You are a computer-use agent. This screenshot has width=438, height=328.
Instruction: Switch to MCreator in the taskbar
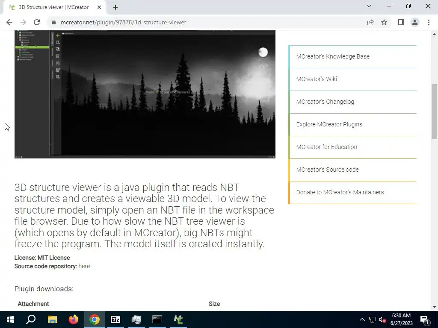[178, 319]
